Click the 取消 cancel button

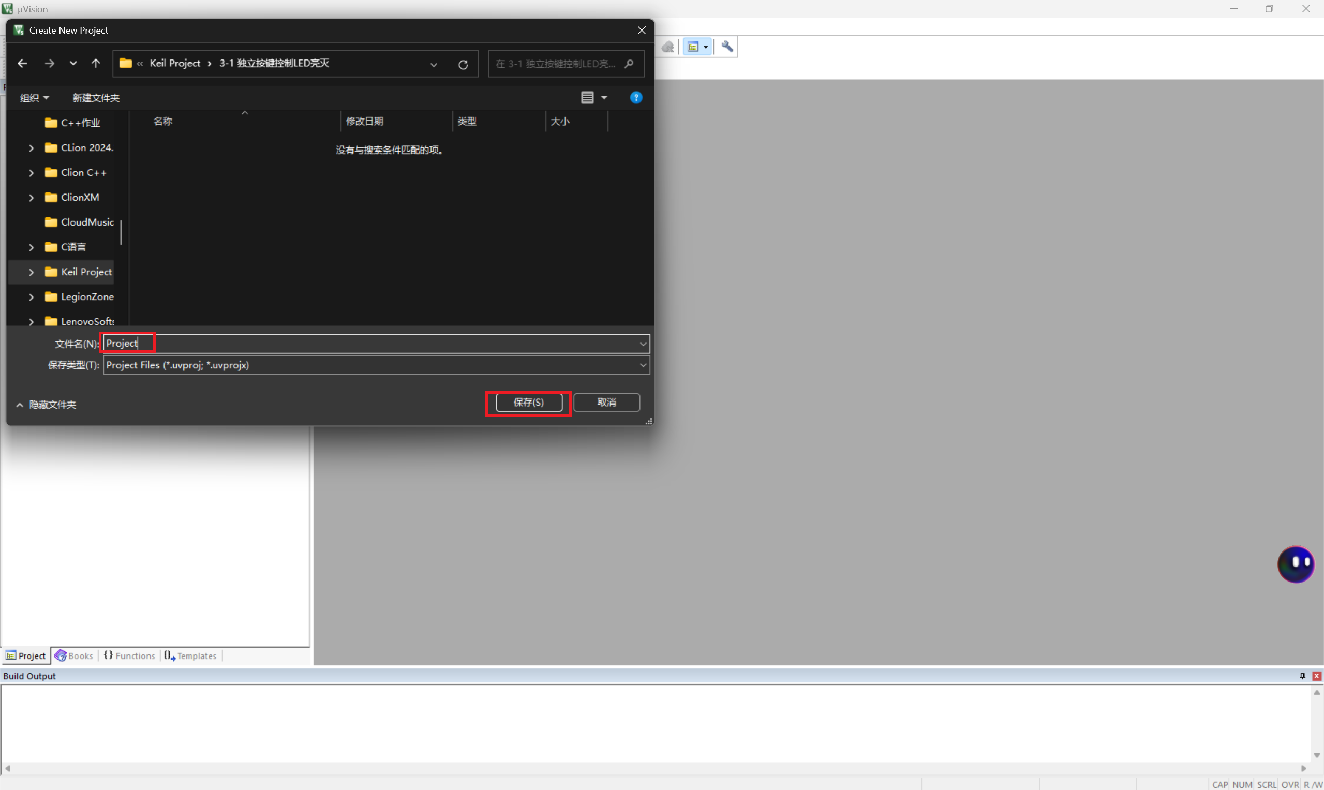606,403
